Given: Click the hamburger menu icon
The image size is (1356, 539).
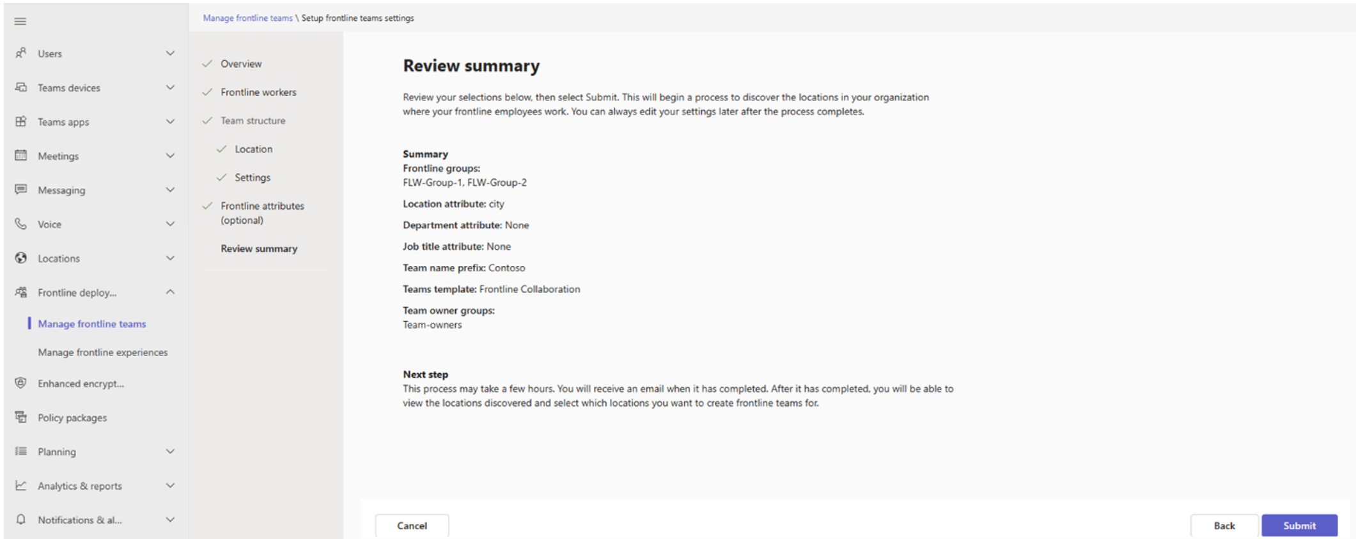Looking at the screenshot, I should (x=20, y=22).
